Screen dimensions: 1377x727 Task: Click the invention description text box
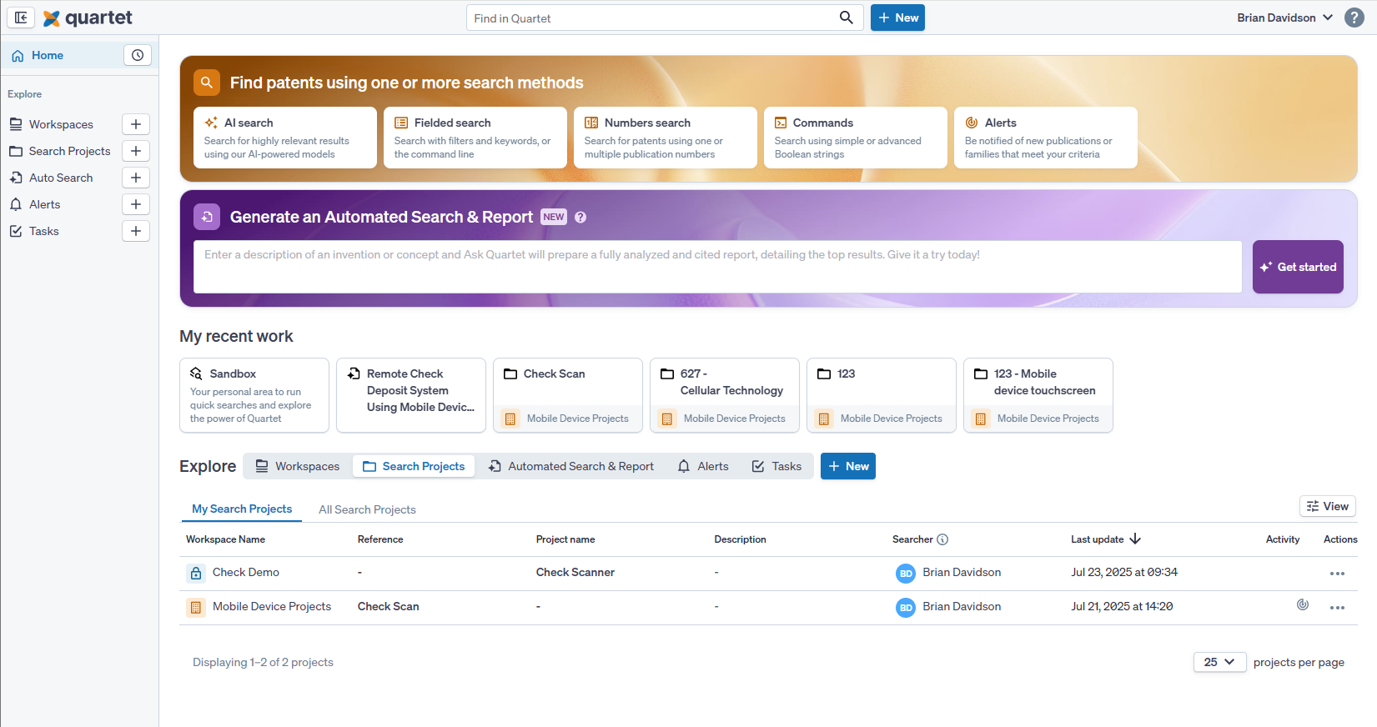pyautogui.click(x=717, y=267)
